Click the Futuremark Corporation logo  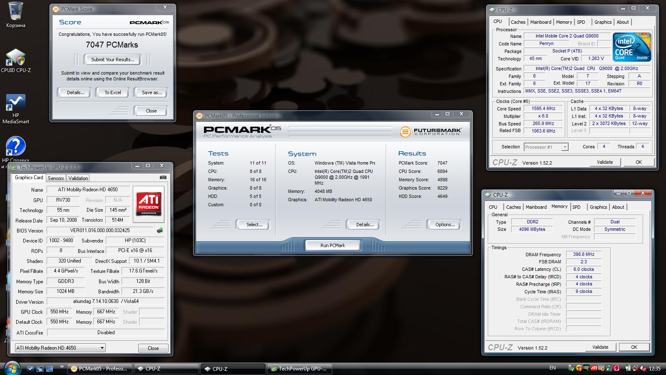tap(430, 132)
